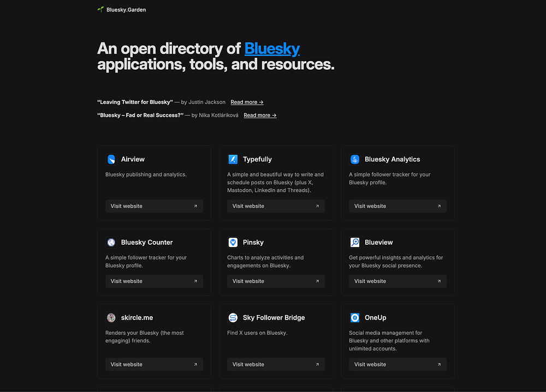Image resolution: width=546 pixels, height=392 pixels.
Task: Click the Airview app icon
Action: click(x=111, y=159)
